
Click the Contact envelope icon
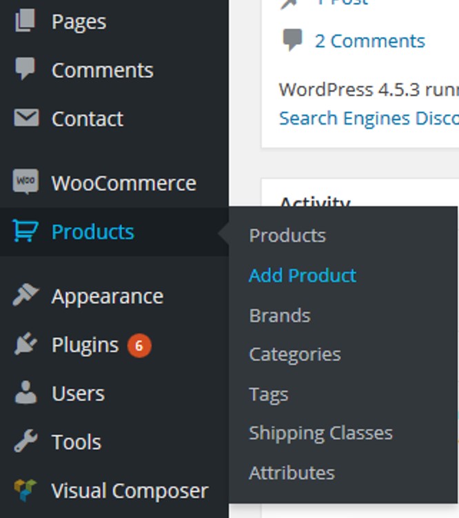pos(26,118)
